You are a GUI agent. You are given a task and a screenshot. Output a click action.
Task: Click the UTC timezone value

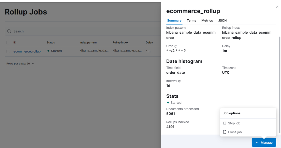click(226, 72)
